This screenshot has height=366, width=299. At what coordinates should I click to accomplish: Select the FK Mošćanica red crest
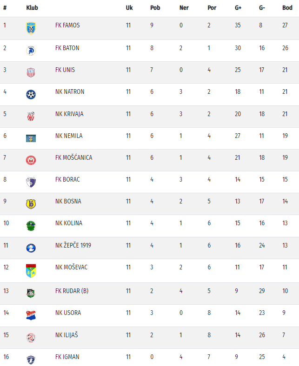(31, 160)
